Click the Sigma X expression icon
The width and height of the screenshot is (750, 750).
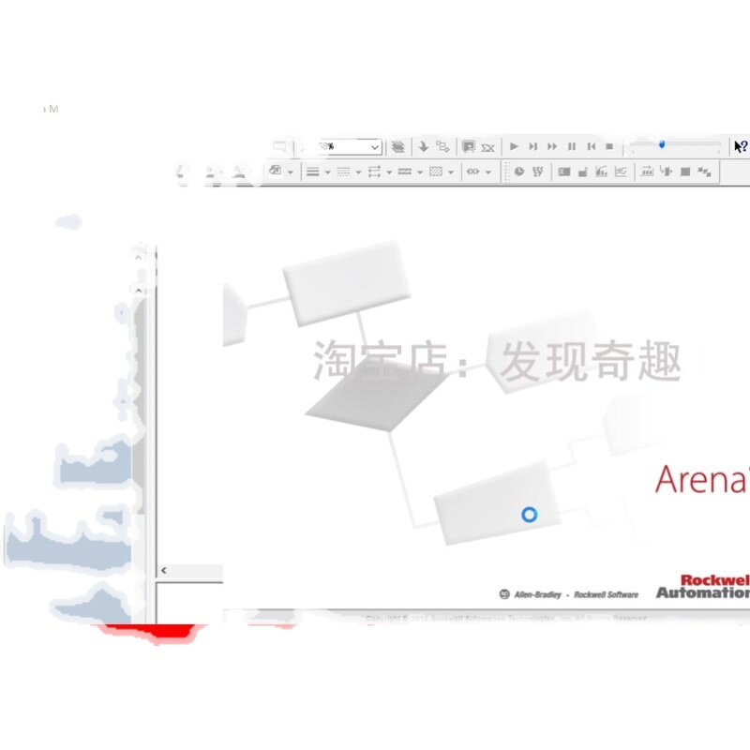[487, 147]
